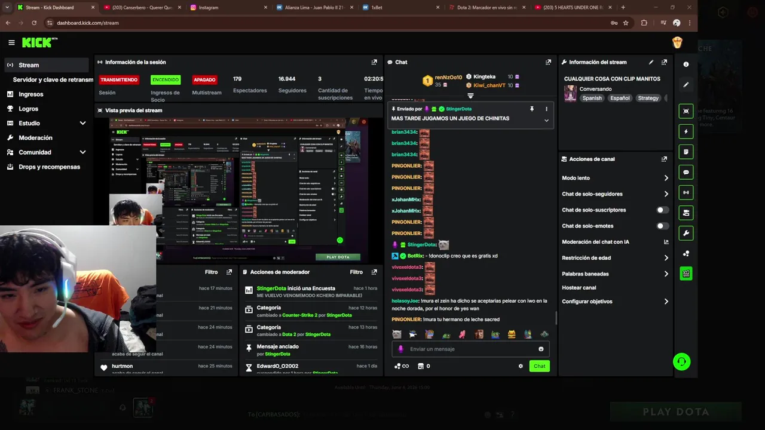Click the Strategy tag in stream info

[648, 98]
